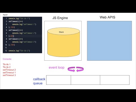Click code line 12 console.log "Tik tik 2"
The width and height of the screenshot is (136, 102).
19,51
